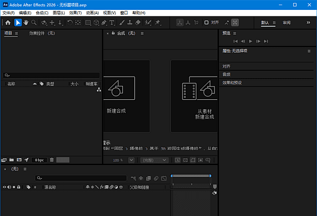This screenshot has width=317, height=216.
Task: Toggle motion blur switch in timeline
Action: pyautogui.click(x=156, y=178)
